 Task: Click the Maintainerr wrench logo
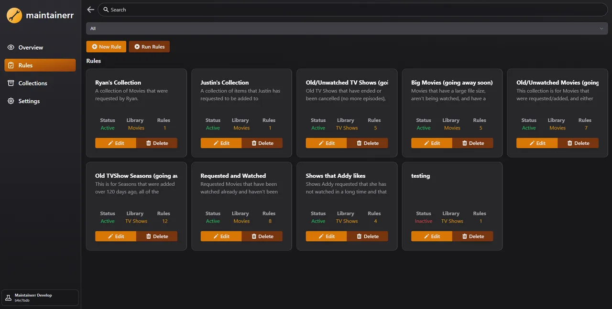click(14, 15)
